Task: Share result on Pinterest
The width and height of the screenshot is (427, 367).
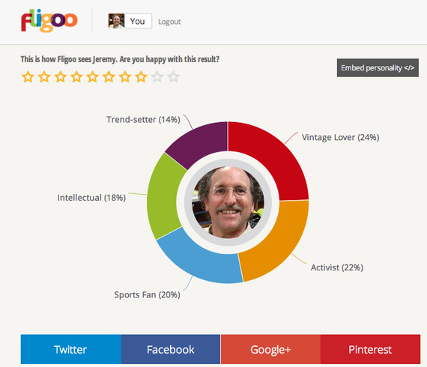Action: point(370,349)
